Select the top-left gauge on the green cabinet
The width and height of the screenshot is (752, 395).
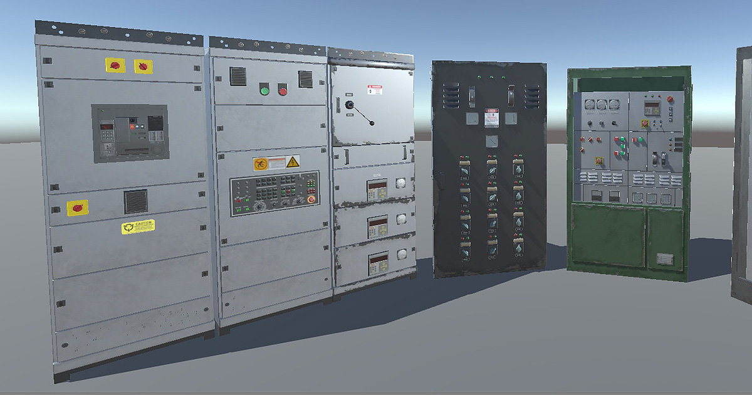pos(589,105)
